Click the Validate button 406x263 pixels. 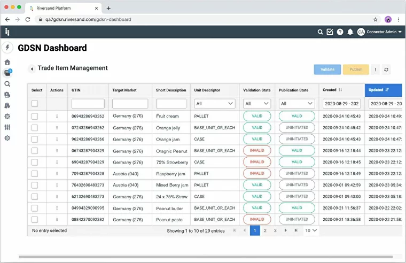327,69
